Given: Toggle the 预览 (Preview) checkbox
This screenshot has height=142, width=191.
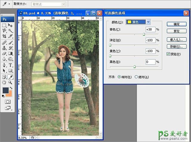Looking at the screenshot, I should pyautogui.click(x=168, y=54).
